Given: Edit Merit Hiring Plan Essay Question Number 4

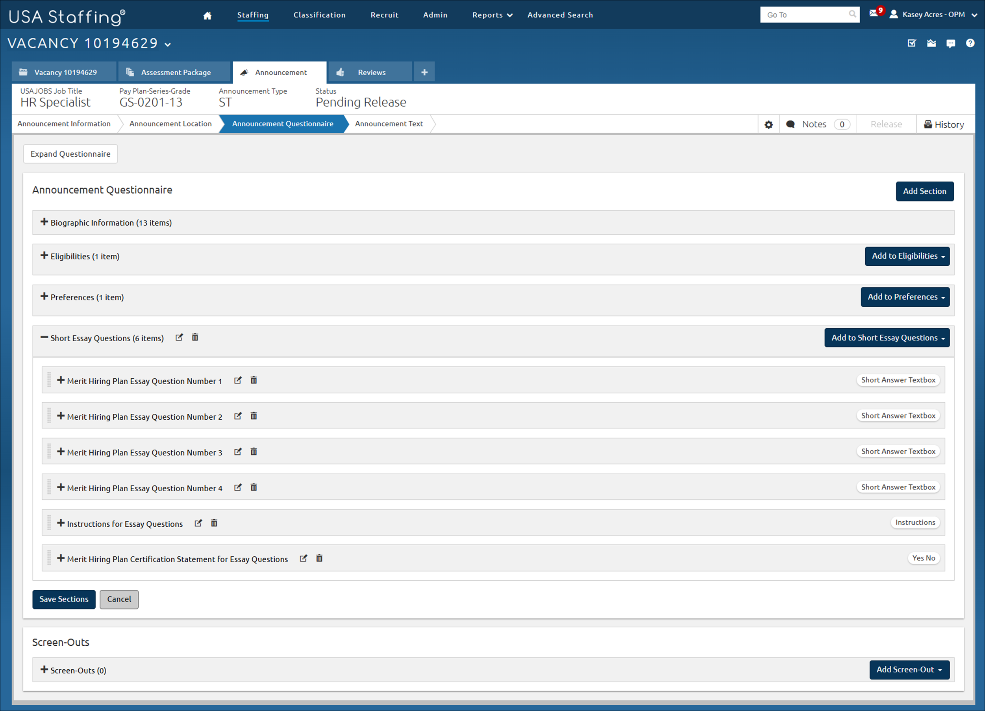Looking at the screenshot, I should pos(237,487).
